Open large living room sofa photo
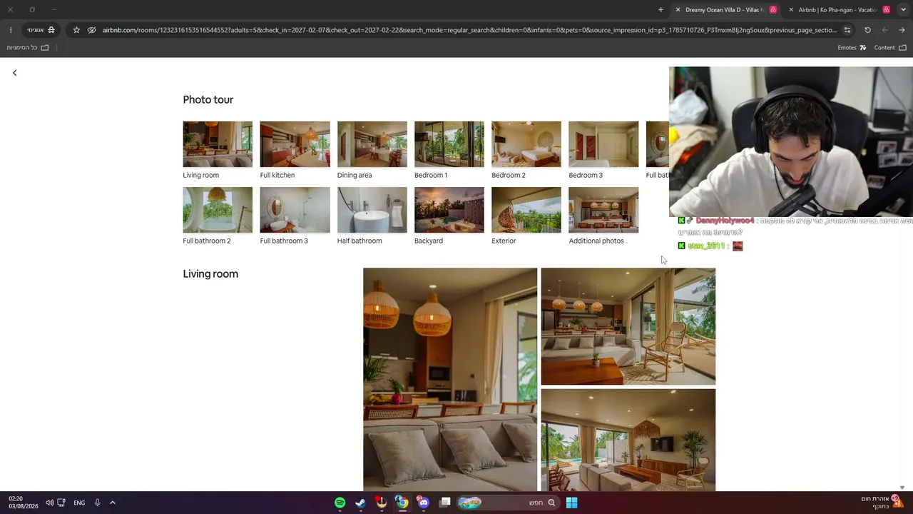The height and width of the screenshot is (514, 913). [x=450, y=379]
